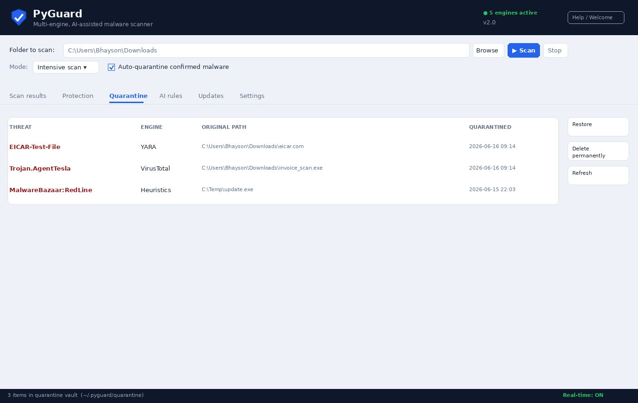Toggle Auto-quarantine confirmed malware checkbox

tap(111, 67)
